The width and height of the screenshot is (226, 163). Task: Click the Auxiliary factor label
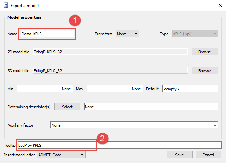21,125
